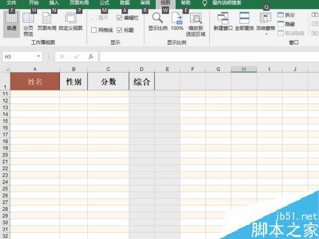This screenshot has height=239, width=319.
Task: Reset zoom to 100%
Action: (x=177, y=22)
